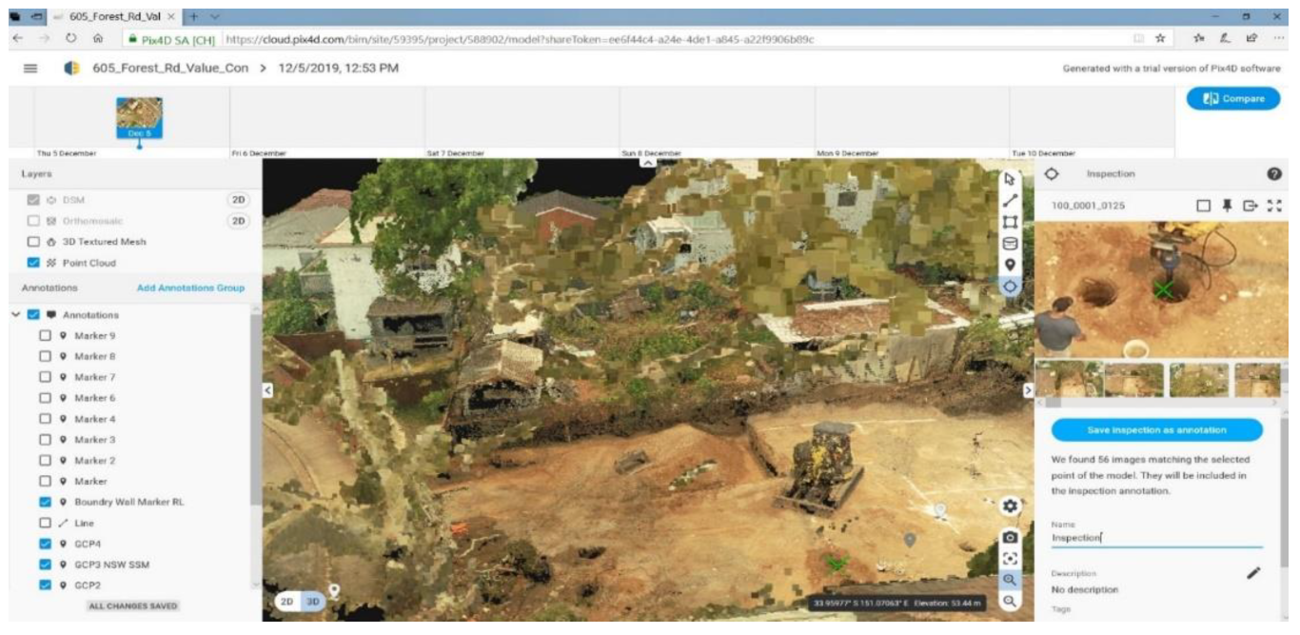1300x635 pixels.
Task: Open the hamburger main menu
Action: pyautogui.click(x=30, y=69)
